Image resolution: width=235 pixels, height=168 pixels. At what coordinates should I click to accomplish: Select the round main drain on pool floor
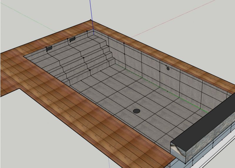(137, 111)
